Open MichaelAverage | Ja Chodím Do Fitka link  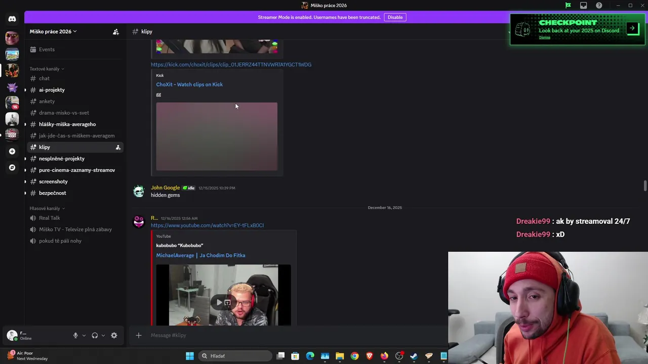200,255
